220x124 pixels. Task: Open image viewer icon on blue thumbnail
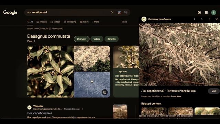(x=104, y=92)
